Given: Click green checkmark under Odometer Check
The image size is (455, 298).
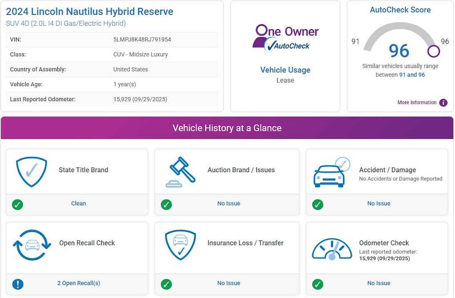Looking at the screenshot, I should coord(317,283).
